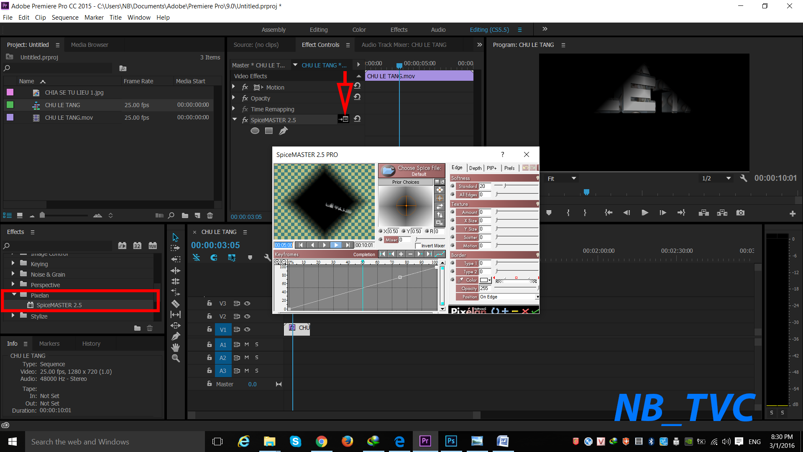The image size is (803, 452).
Task: Open the Fit zoom level dropdown
Action: pyautogui.click(x=562, y=179)
